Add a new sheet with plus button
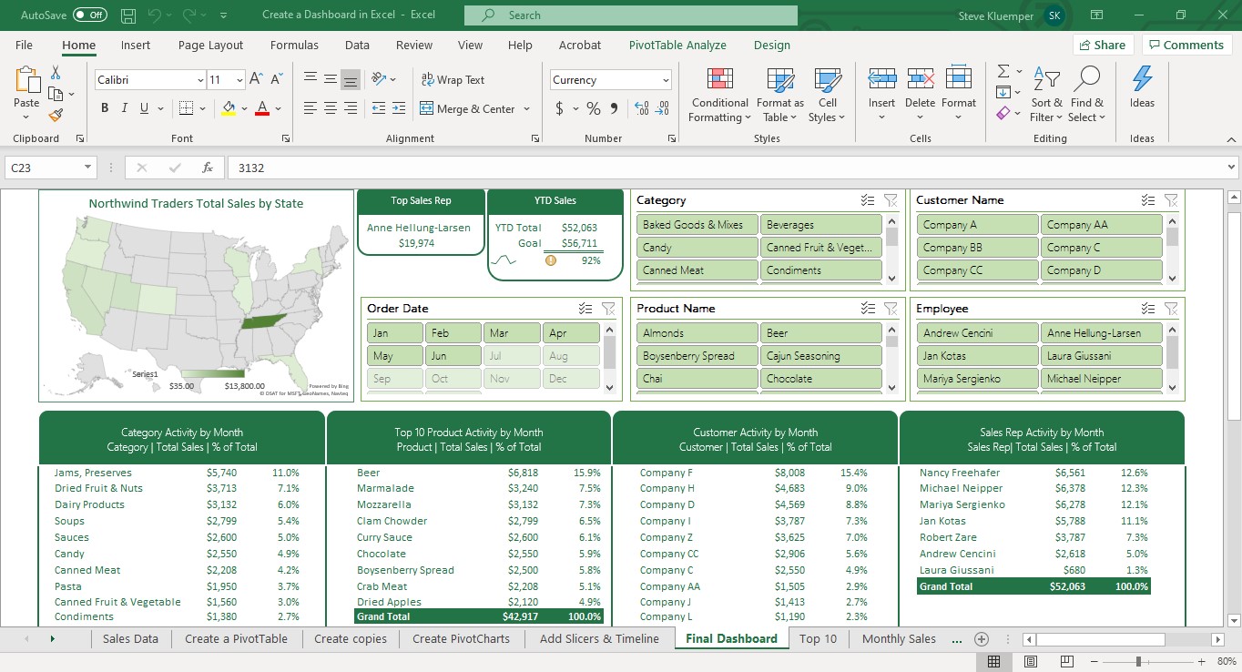Screen dimensions: 1242x672 pos(982,639)
